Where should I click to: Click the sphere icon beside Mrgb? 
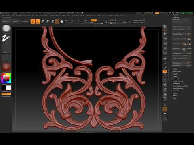(x=62, y=21)
